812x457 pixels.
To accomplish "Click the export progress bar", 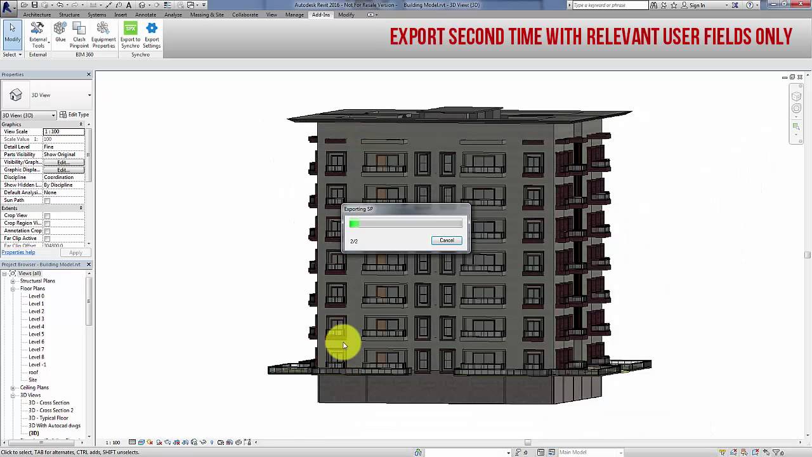I will click(406, 223).
